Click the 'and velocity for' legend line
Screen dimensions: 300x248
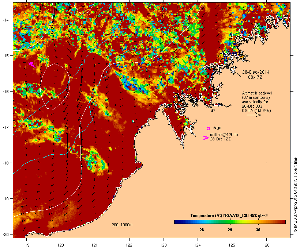[x=255, y=102]
